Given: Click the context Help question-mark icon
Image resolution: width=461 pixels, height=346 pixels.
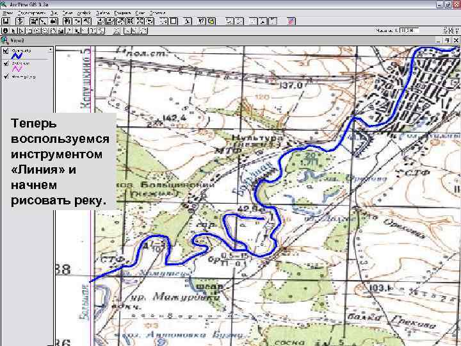Looking at the screenshot, I should tap(202, 21).
